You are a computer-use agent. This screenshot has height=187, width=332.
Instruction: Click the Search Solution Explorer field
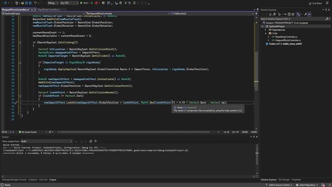(x=293, y=19)
